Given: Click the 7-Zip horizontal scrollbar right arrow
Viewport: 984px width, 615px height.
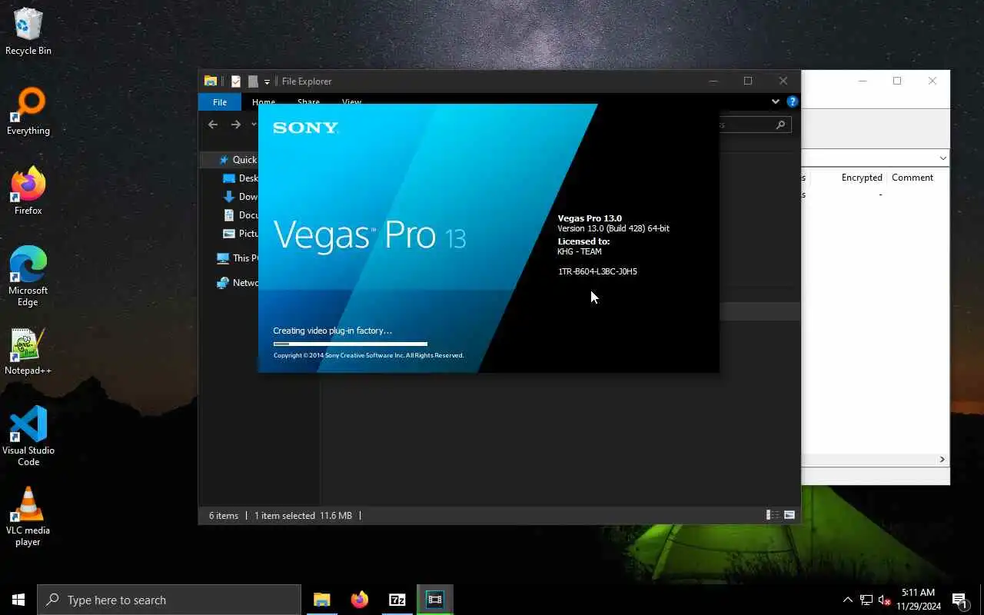Looking at the screenshot, I should pyautogui.click(x=942, y=460).
